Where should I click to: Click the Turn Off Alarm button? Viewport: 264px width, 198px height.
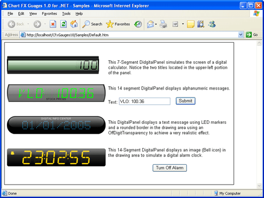(169, 168)
